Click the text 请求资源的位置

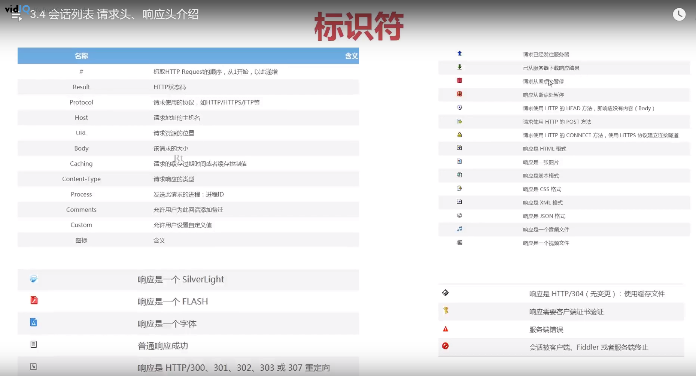(174, 133)
